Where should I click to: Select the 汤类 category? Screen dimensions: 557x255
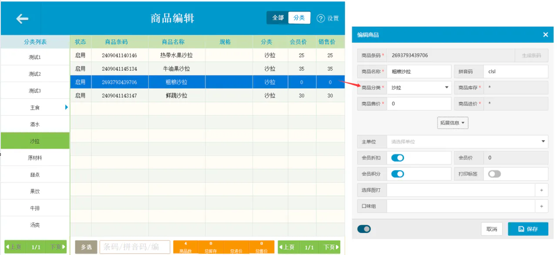35,225
